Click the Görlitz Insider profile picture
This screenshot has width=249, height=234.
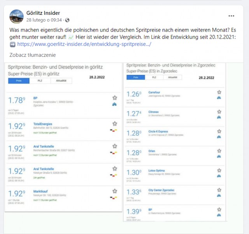[16, 16]
